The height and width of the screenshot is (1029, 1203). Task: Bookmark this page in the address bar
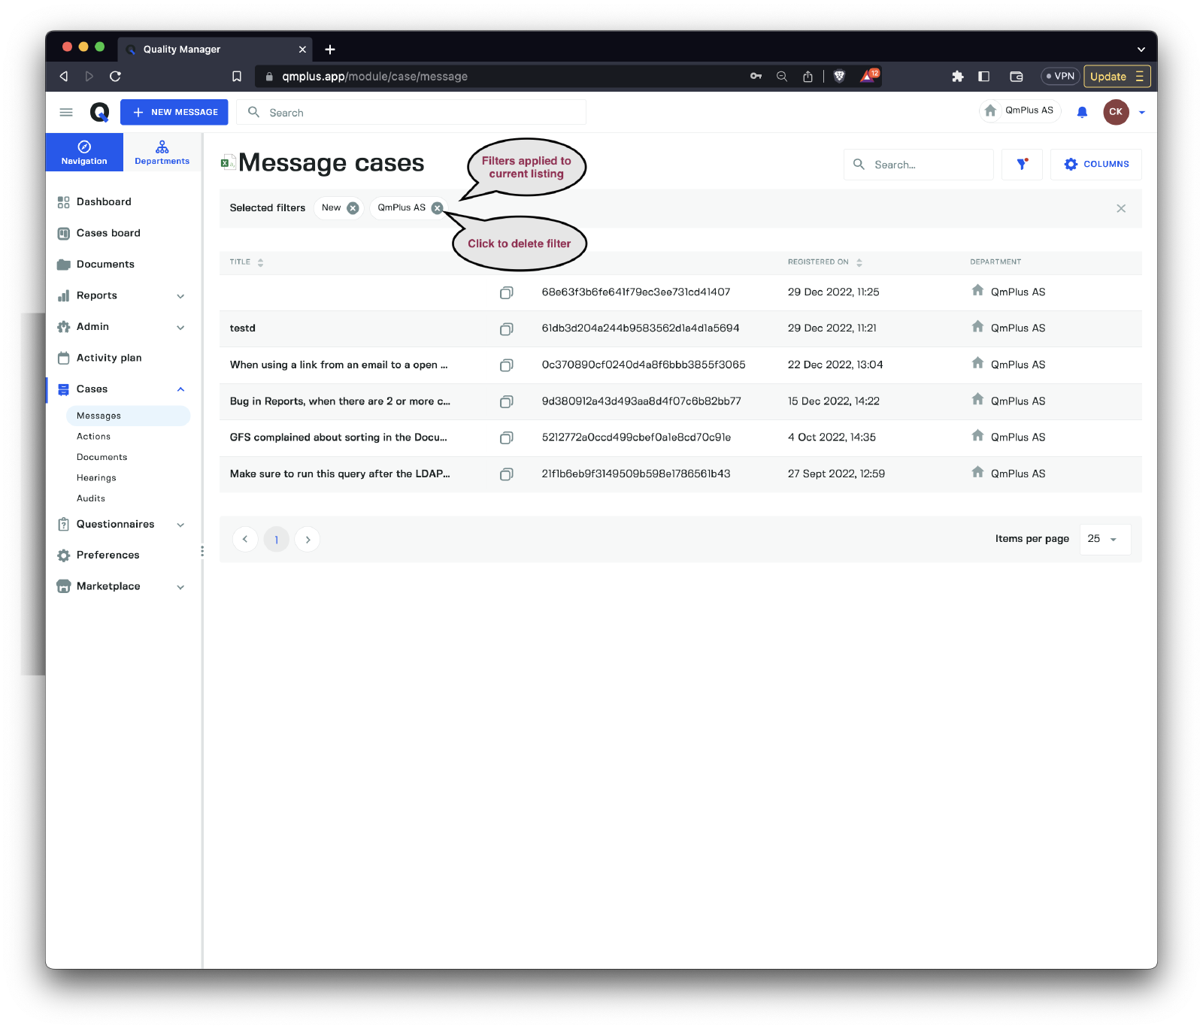pos(237,77)
